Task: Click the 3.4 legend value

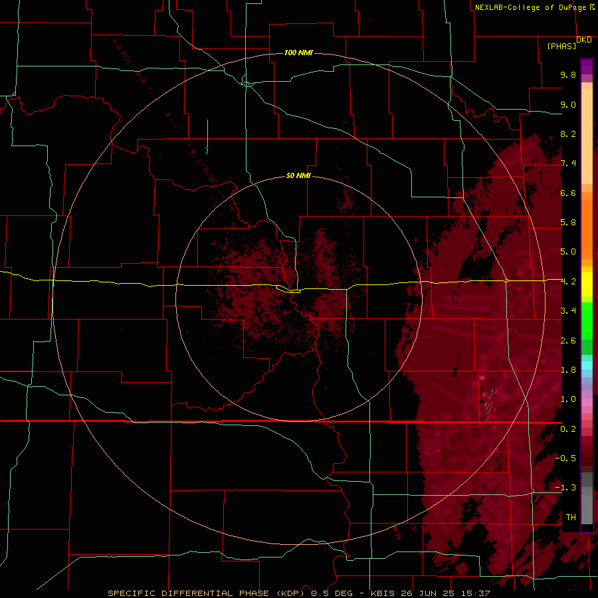Action: coord(568,311)
